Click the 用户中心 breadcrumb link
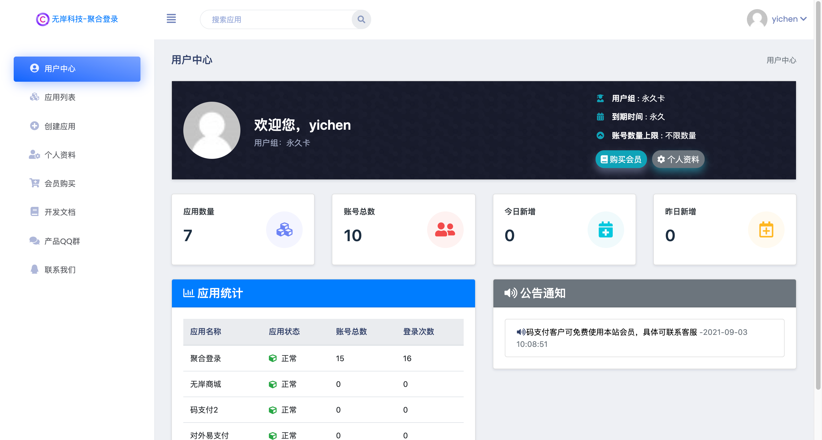Image resolution: width=822 pixels, height=440 pixels. tap(781, 60)
